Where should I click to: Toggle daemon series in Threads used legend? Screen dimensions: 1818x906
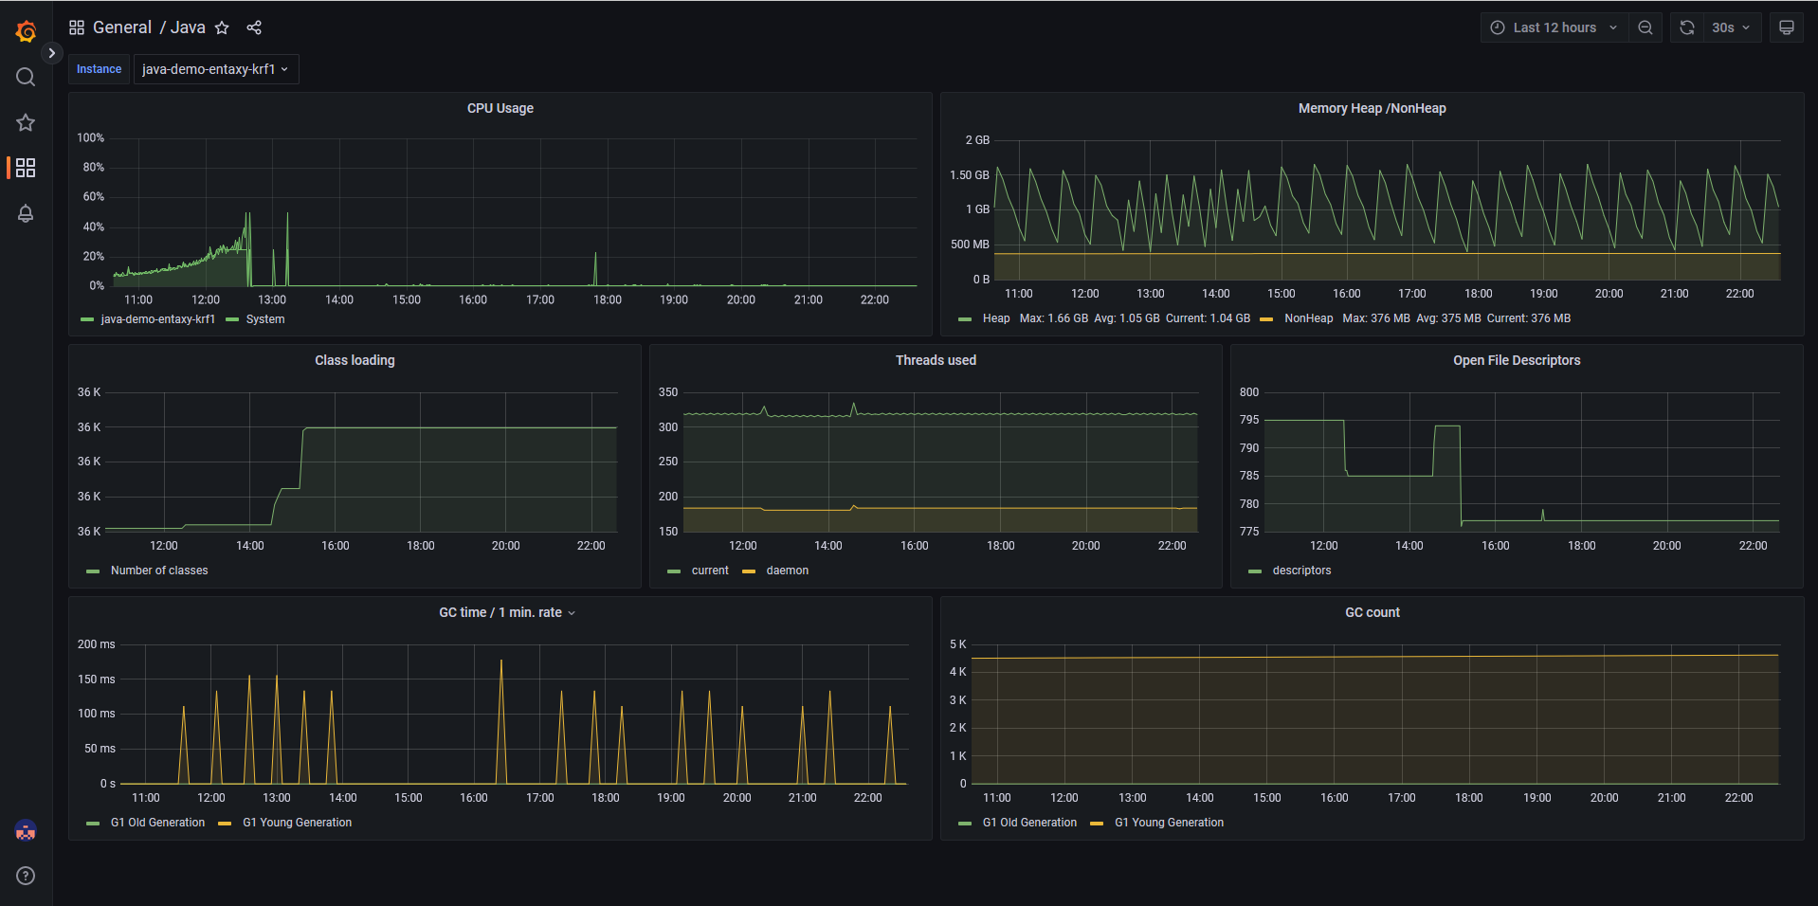pos(787,571)
